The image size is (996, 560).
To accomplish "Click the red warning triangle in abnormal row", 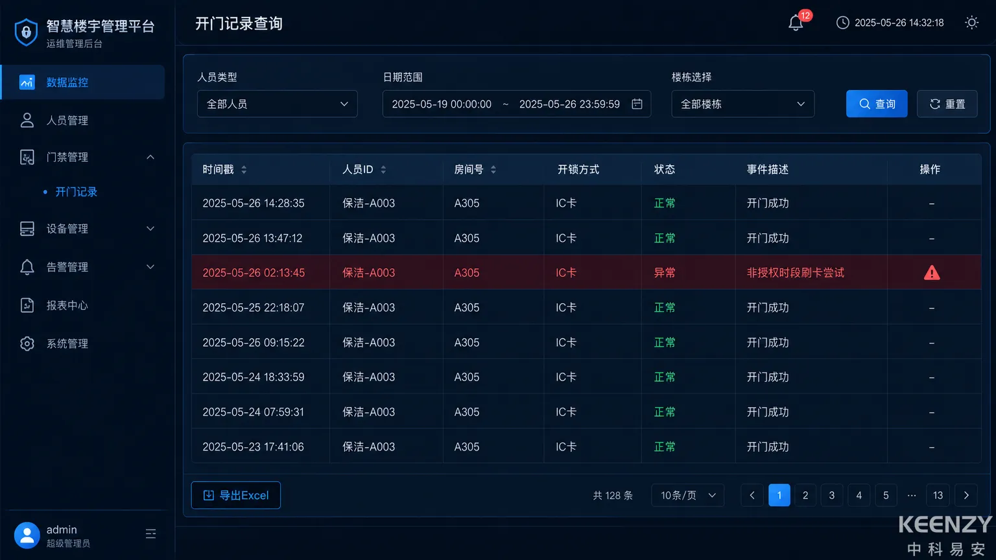I will pyautogui.click(x=931, y=273).
